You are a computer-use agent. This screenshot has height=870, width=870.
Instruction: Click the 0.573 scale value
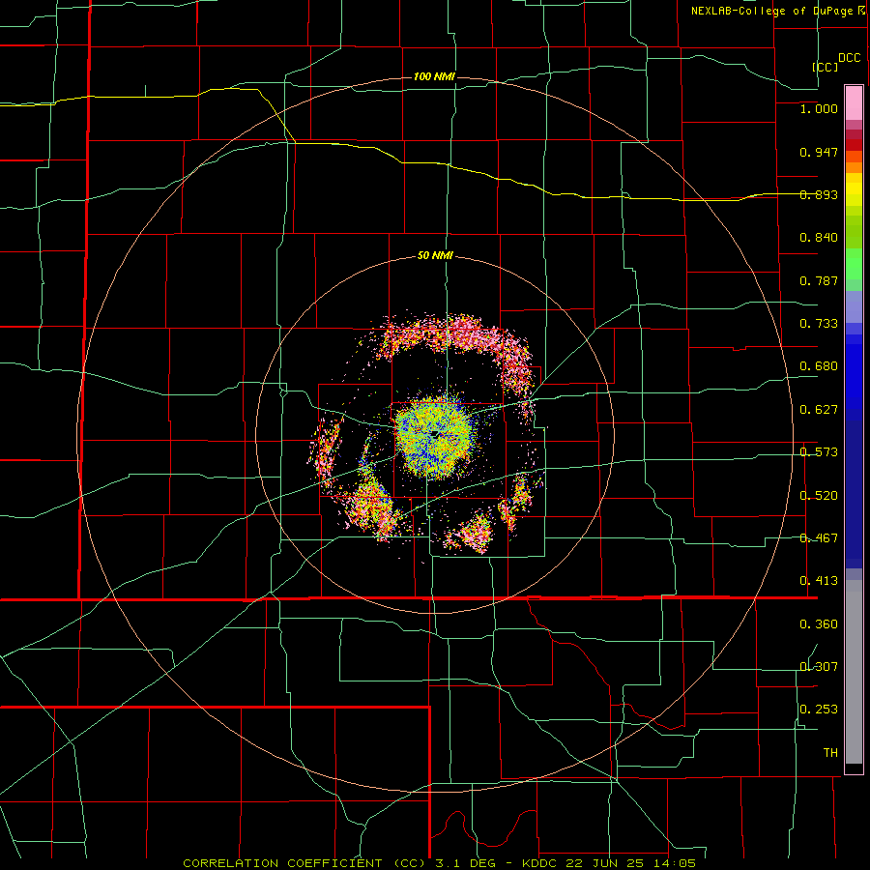coord(819,452)
